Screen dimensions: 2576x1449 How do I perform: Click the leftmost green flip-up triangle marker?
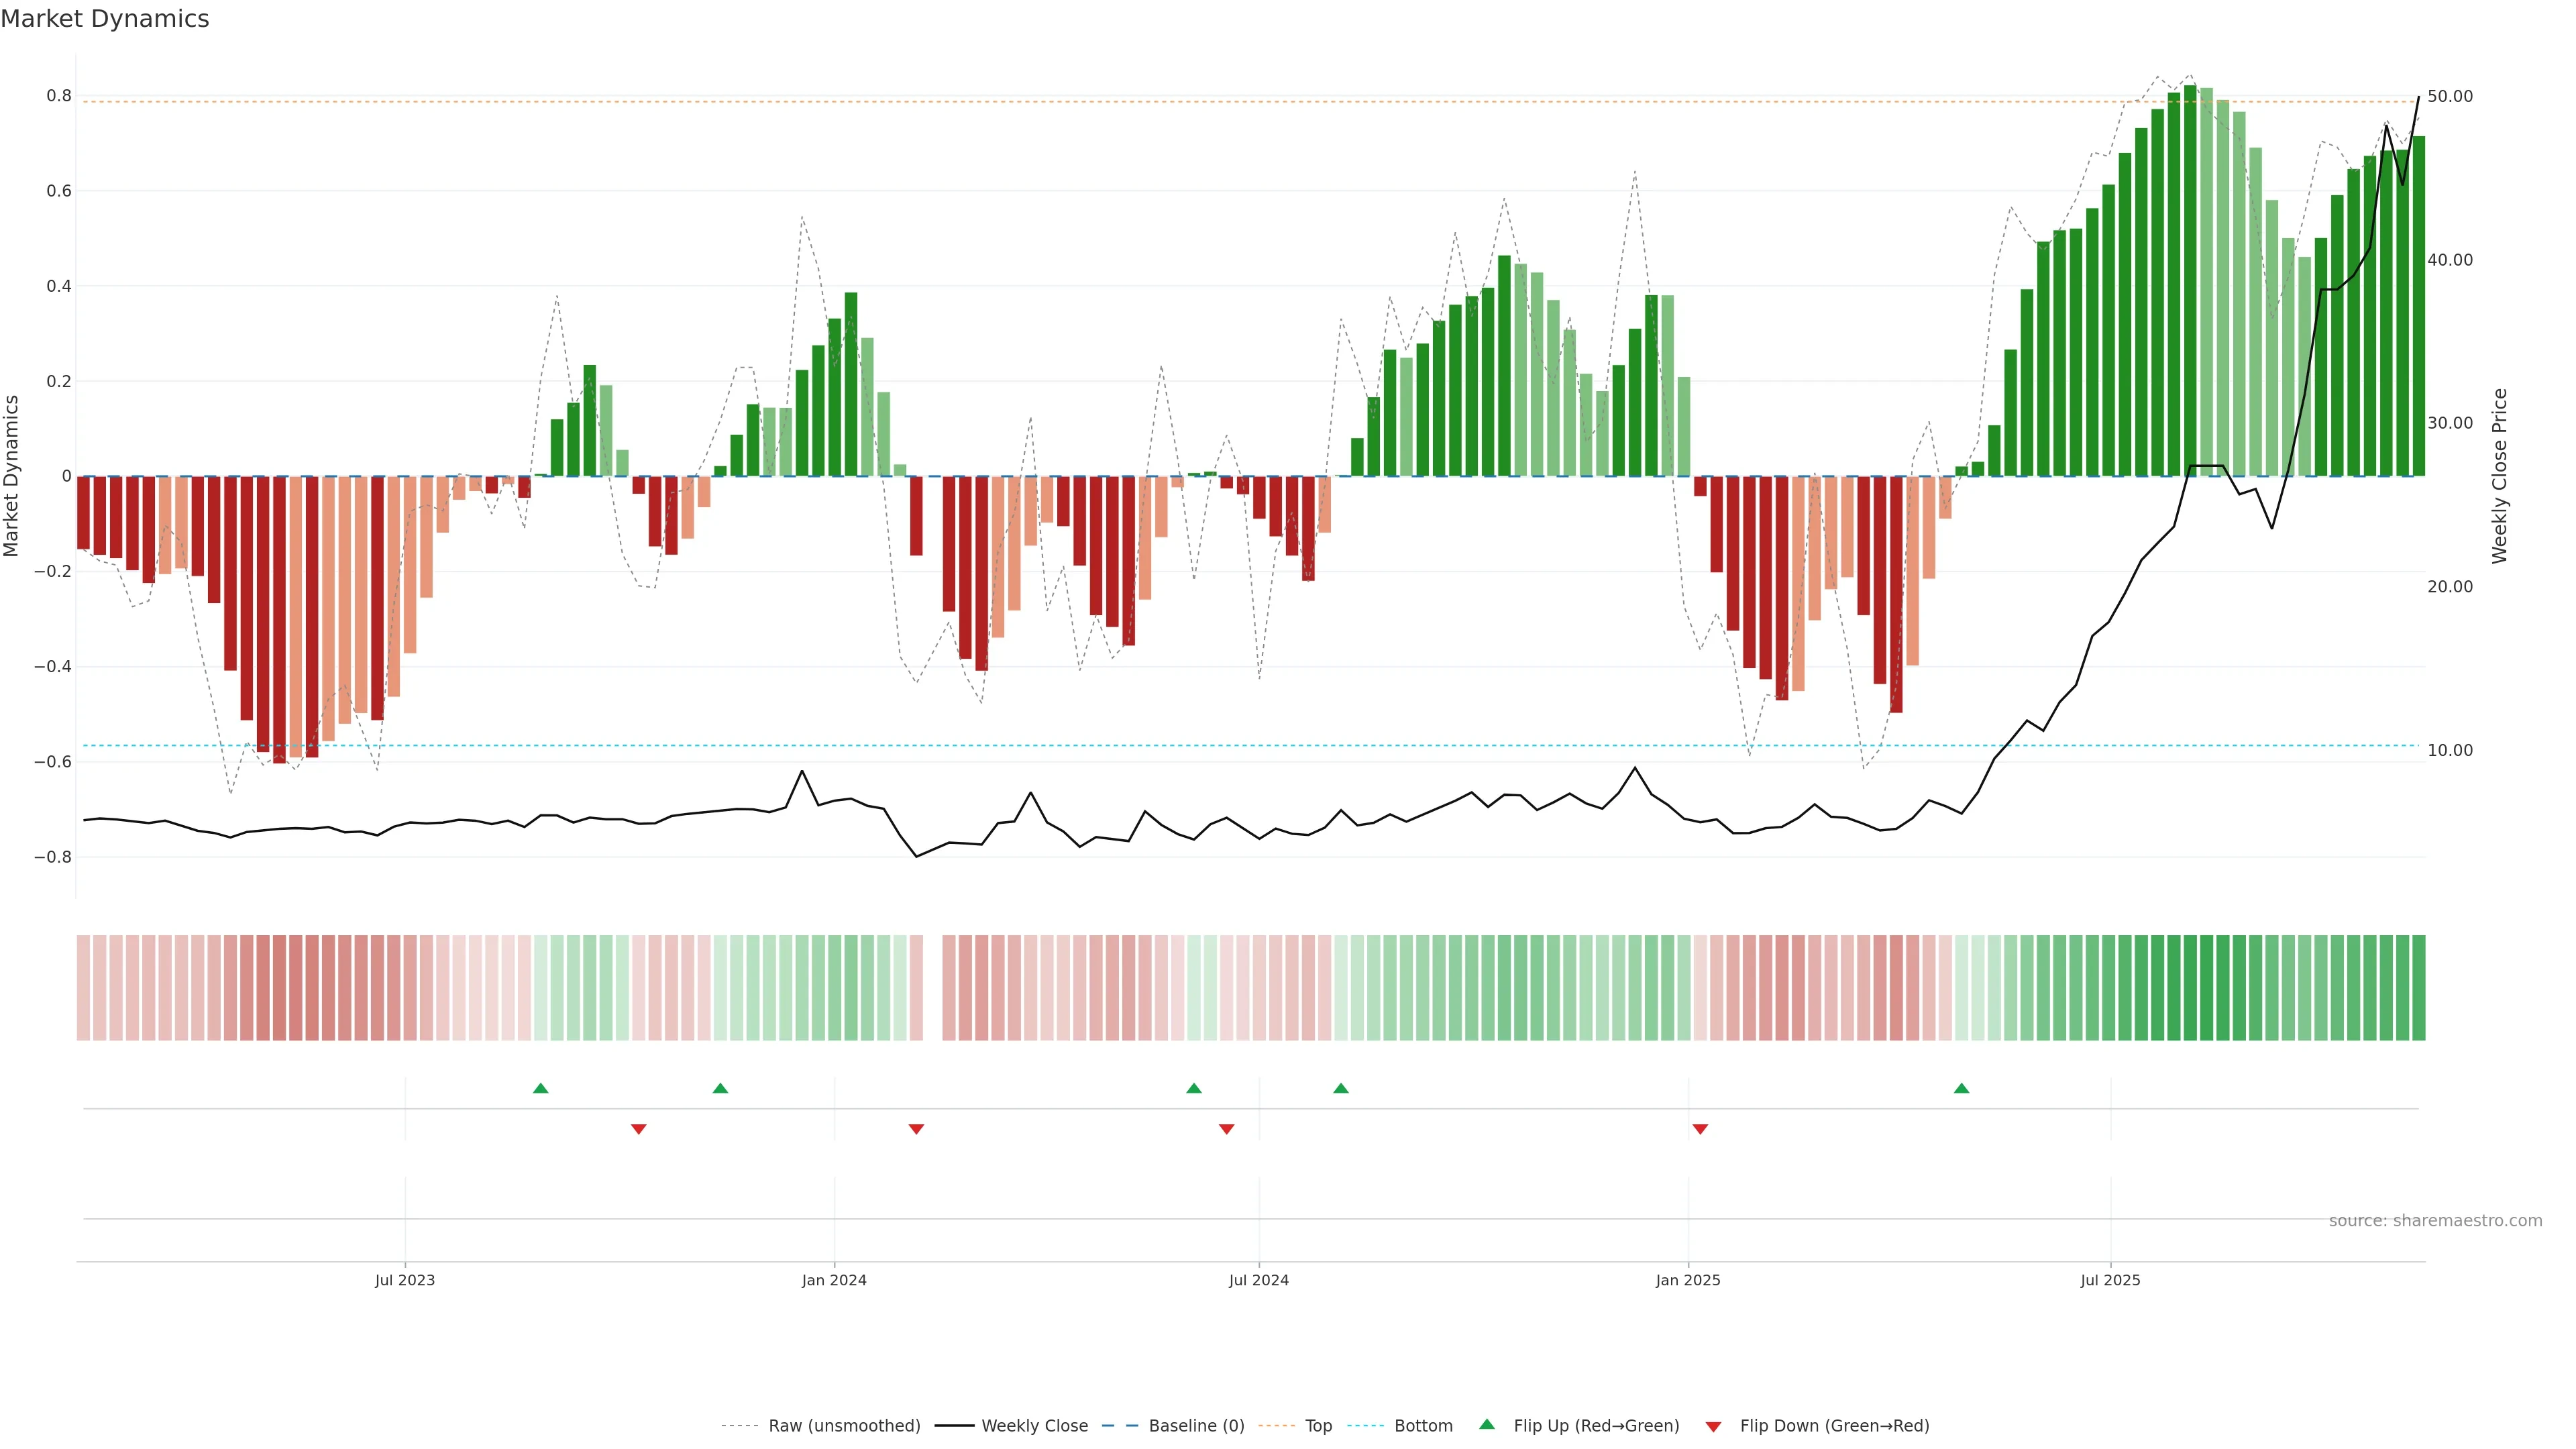[x=540, y=1088]
